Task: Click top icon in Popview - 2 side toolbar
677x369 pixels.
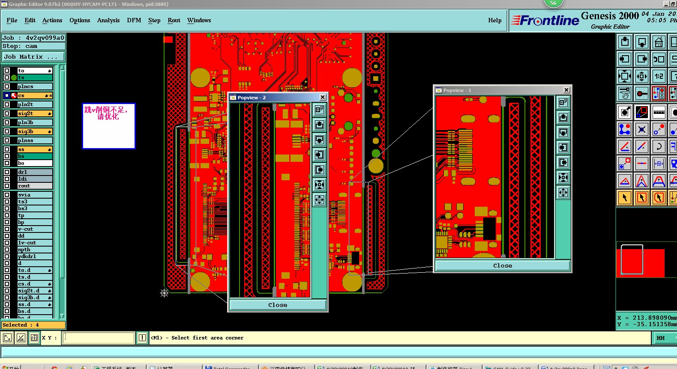Action: click(319, 110)
